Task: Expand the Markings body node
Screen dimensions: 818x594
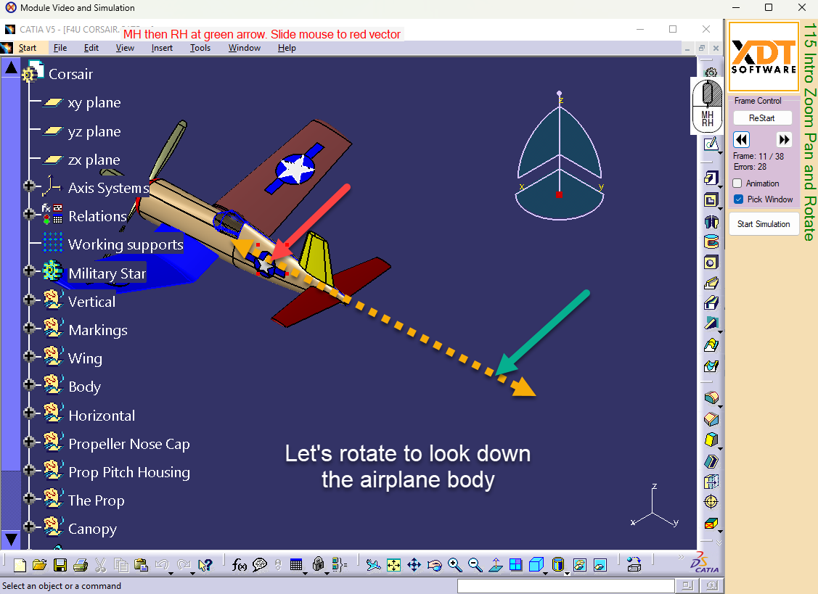Action: click(29, 328)
